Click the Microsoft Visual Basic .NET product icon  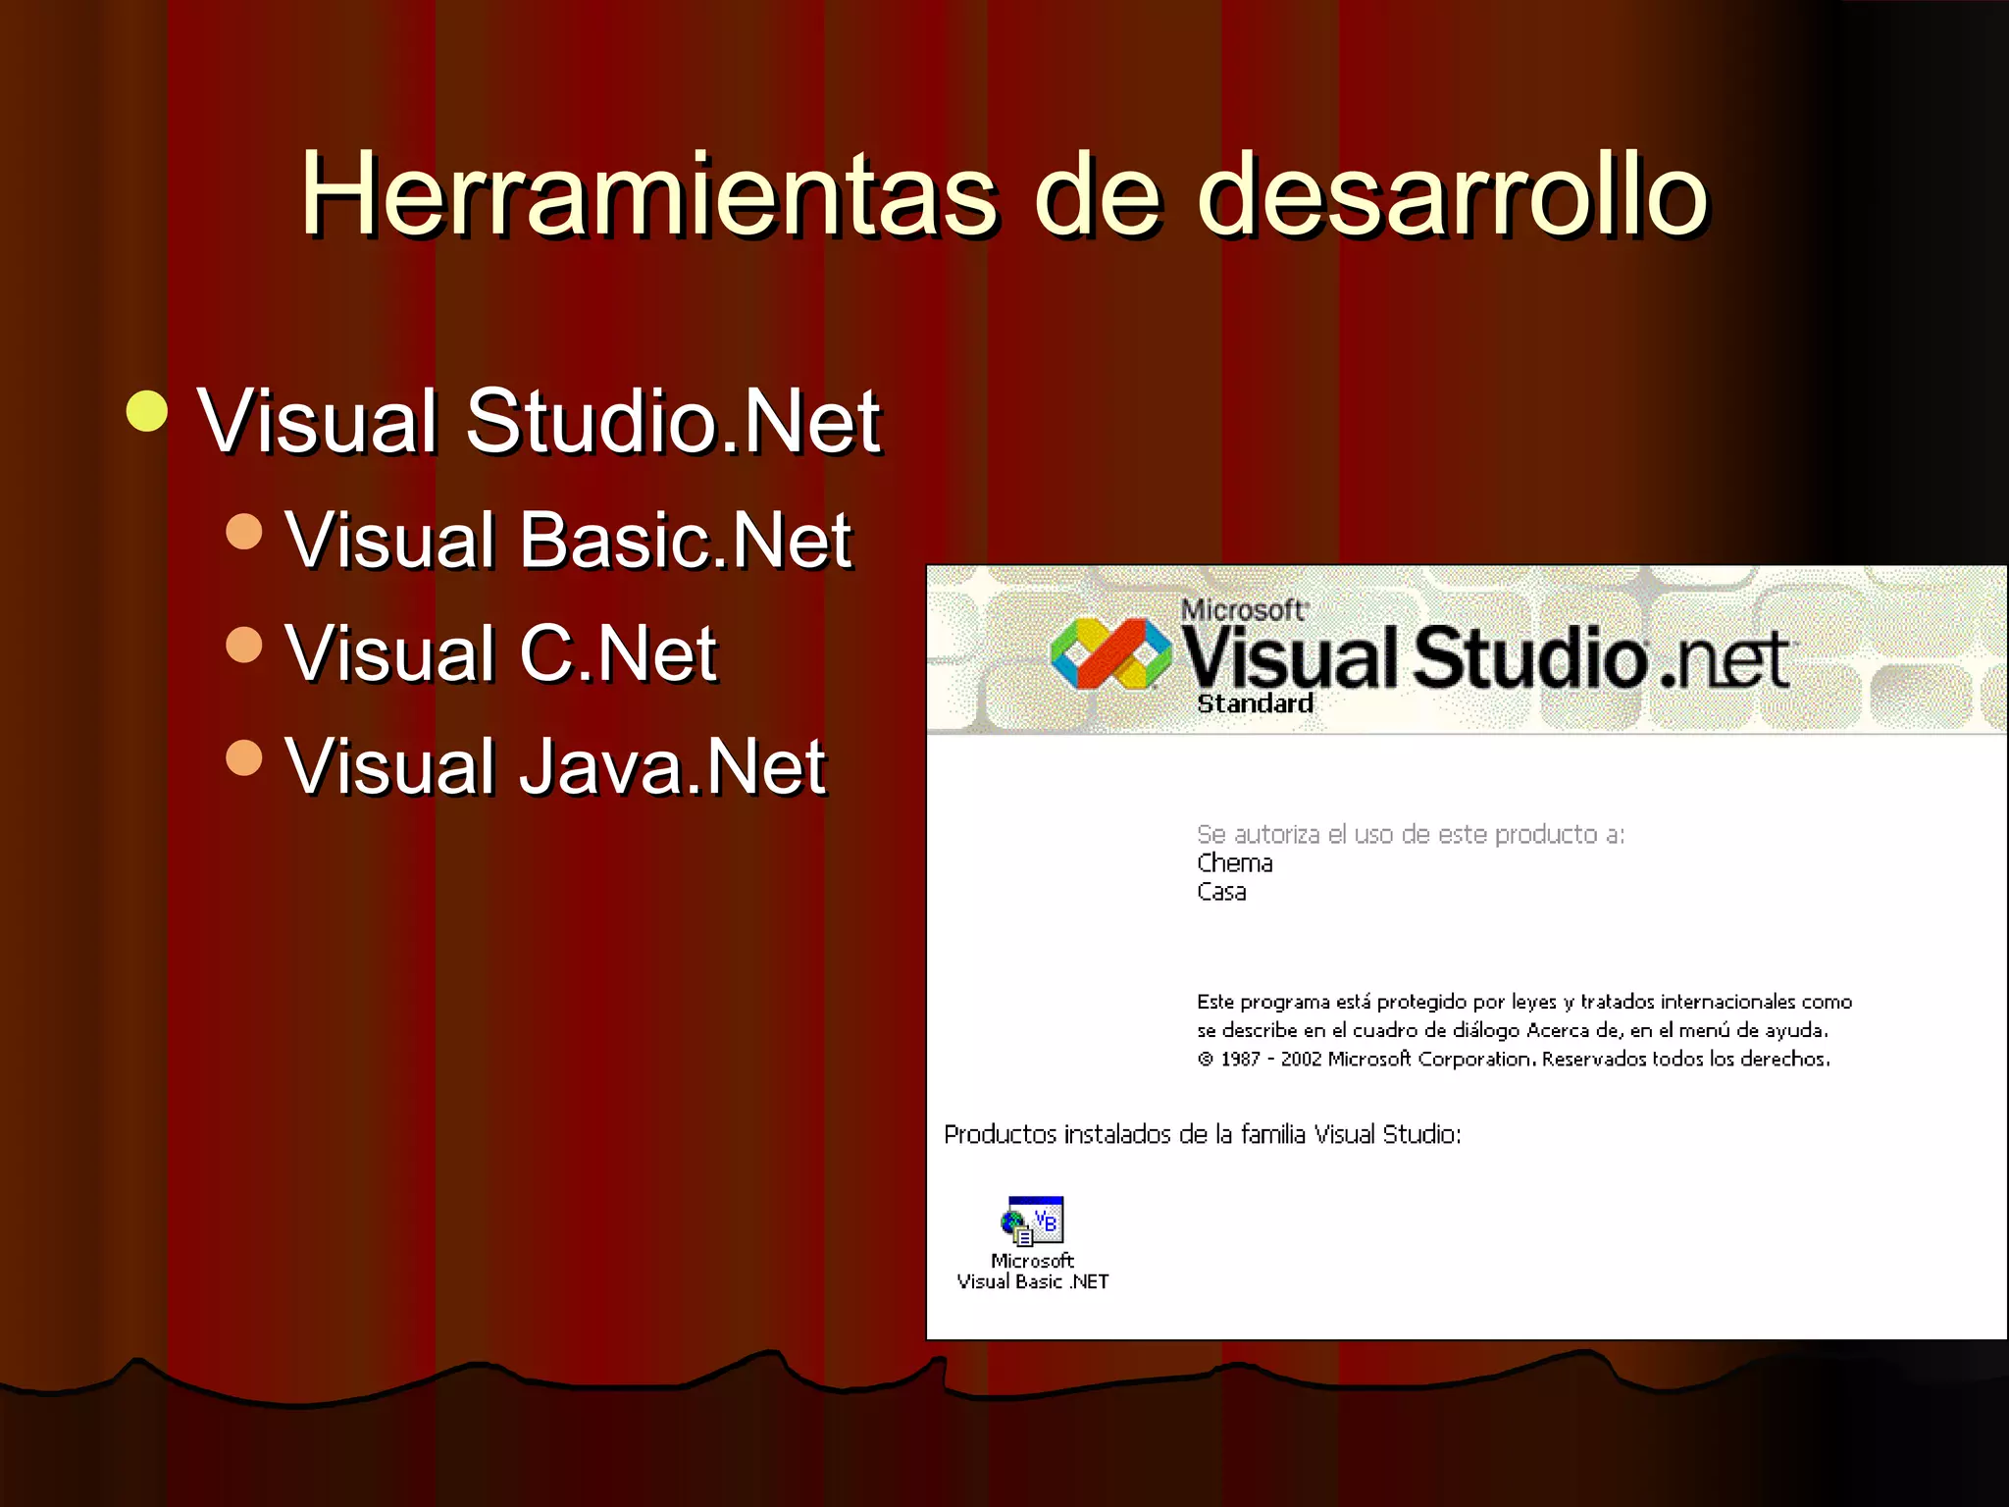point(1033,1221)
